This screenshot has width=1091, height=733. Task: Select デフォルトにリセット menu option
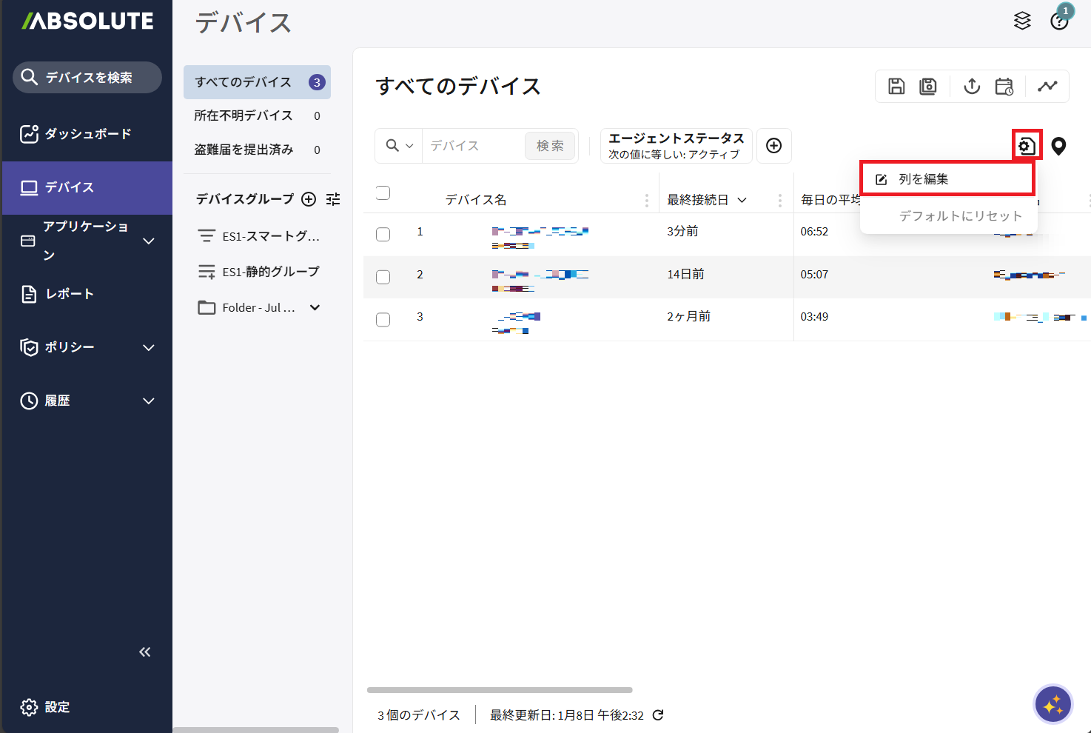point(960,216)
